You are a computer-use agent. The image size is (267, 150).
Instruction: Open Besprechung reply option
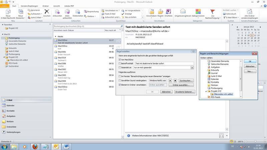[91, 11]
